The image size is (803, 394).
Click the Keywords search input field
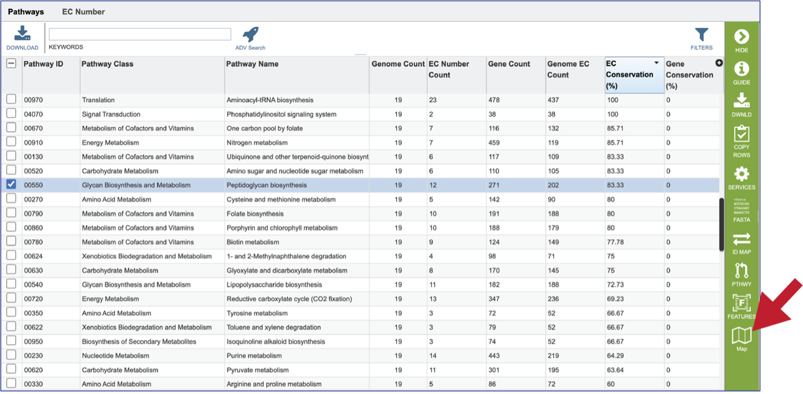(140, 34)
